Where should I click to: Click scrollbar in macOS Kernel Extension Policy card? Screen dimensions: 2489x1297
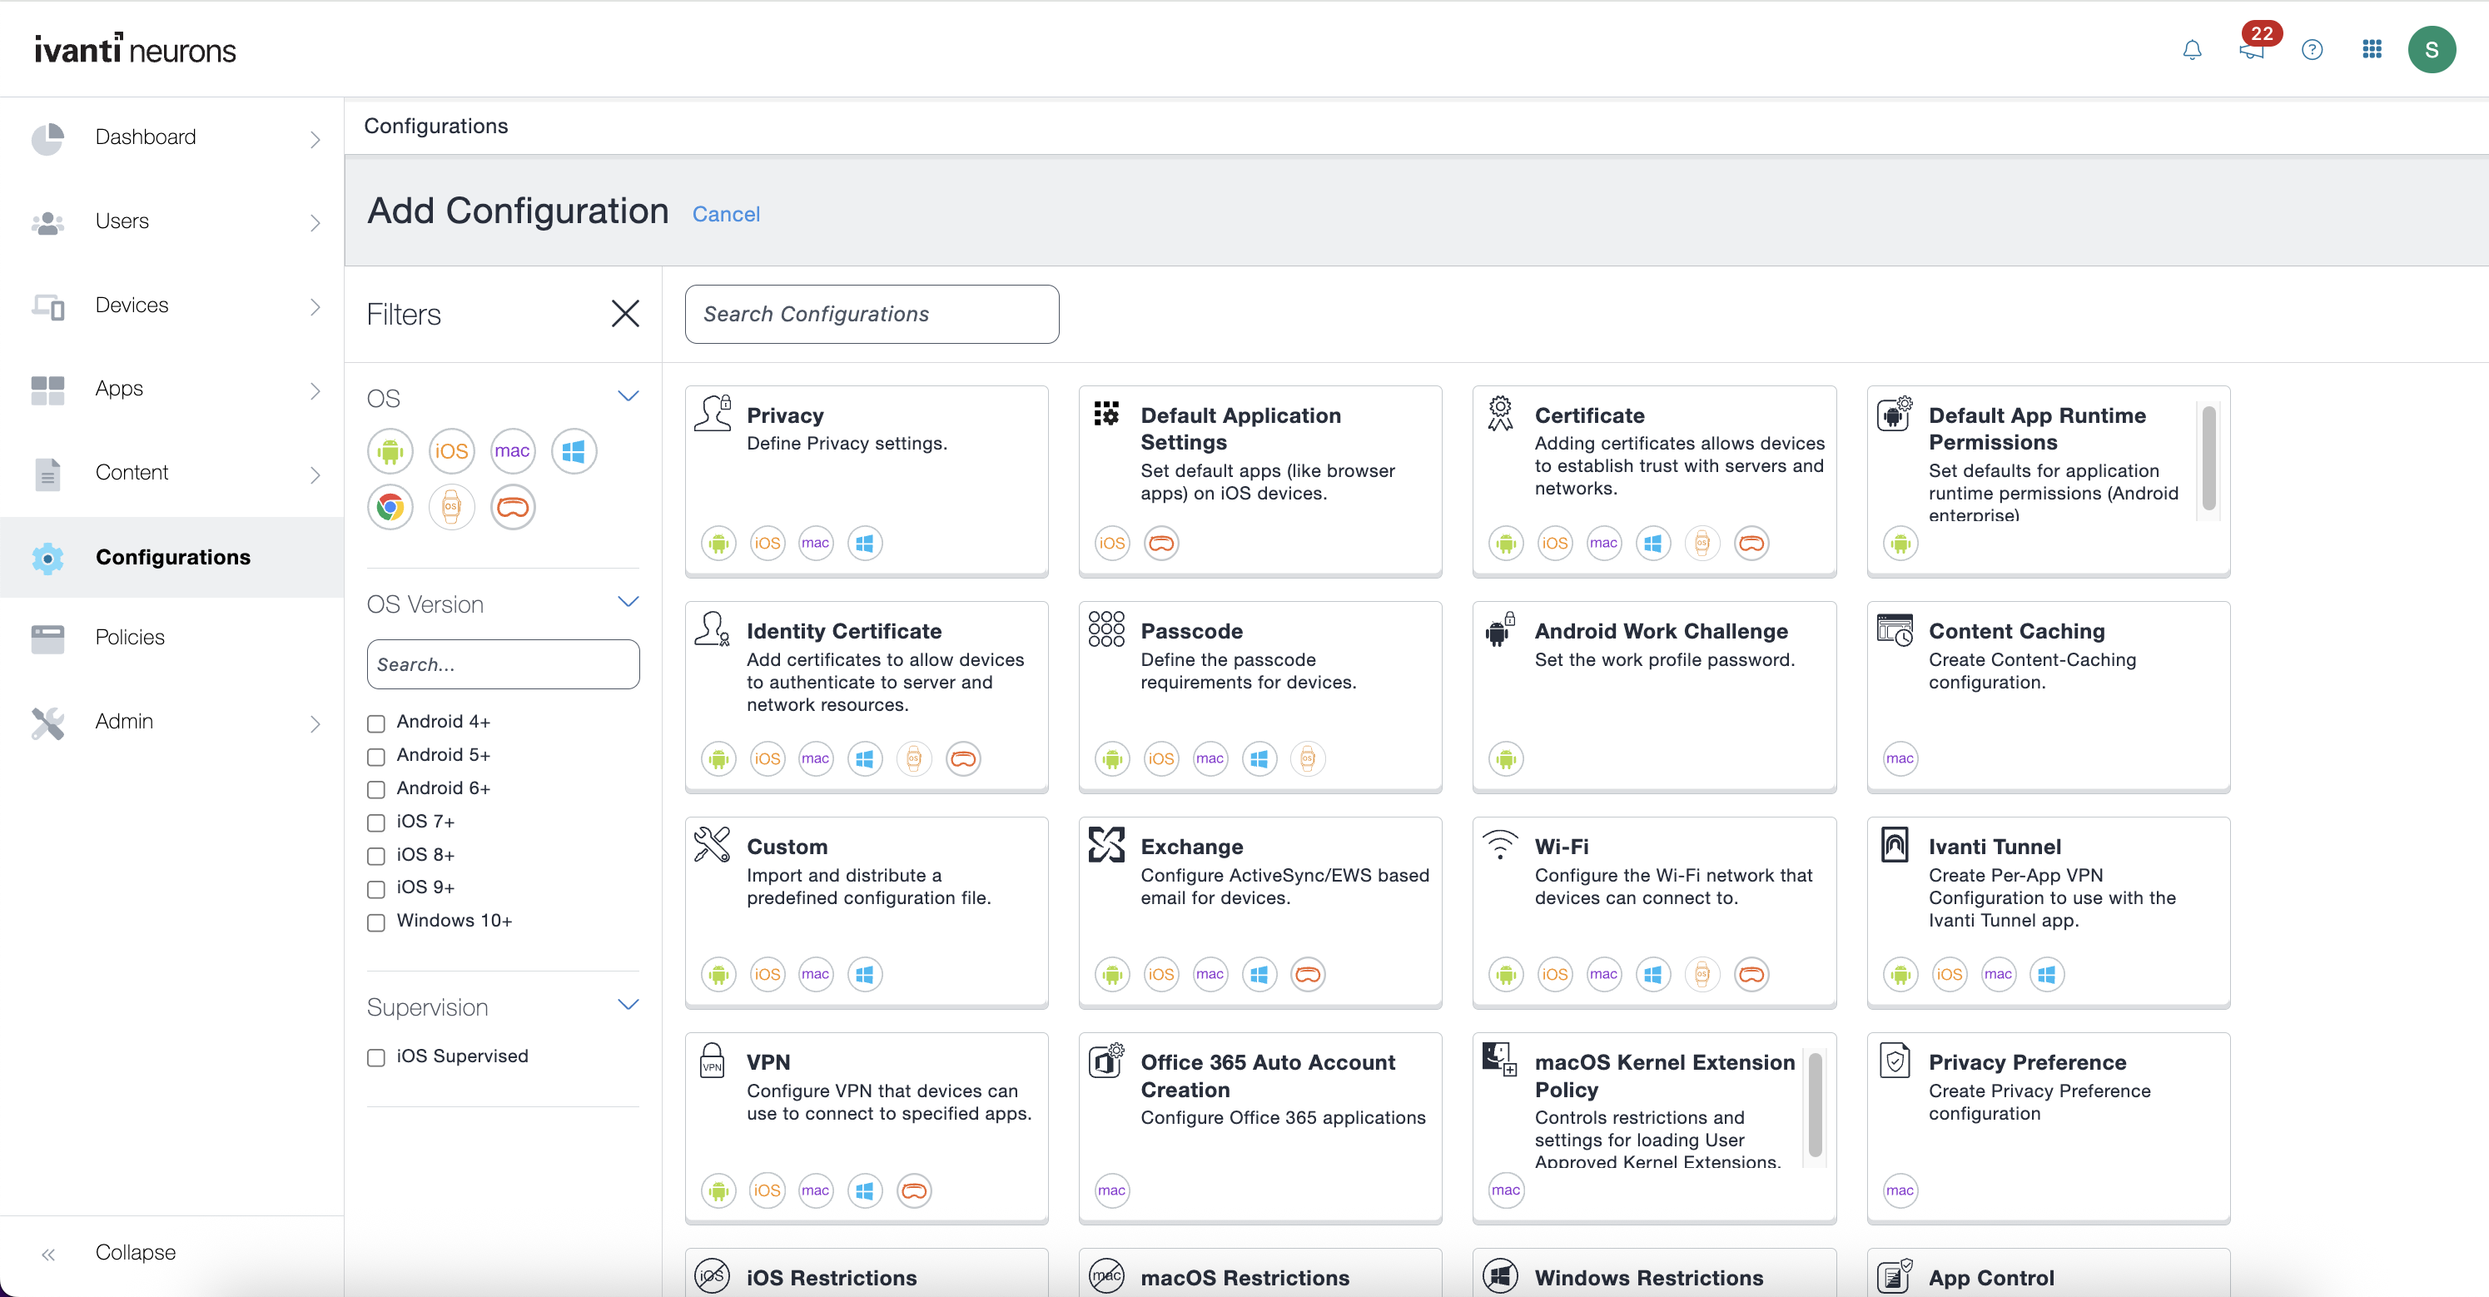pyautogui.click(x=1815, y=1105)
